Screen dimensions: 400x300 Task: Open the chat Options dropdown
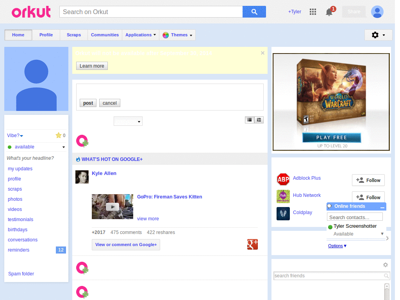click(337, 246)
